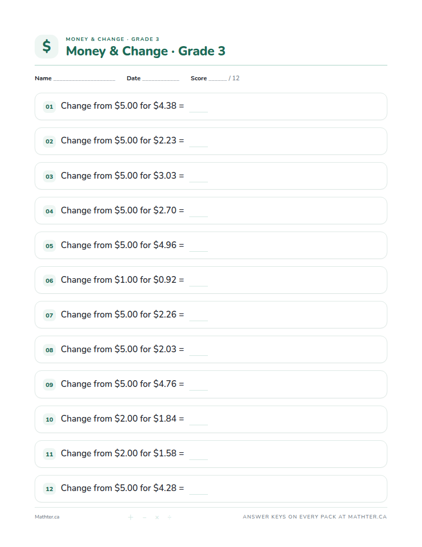
Task: Click the Mathter.ca footer text
Action: click(47, 516)
